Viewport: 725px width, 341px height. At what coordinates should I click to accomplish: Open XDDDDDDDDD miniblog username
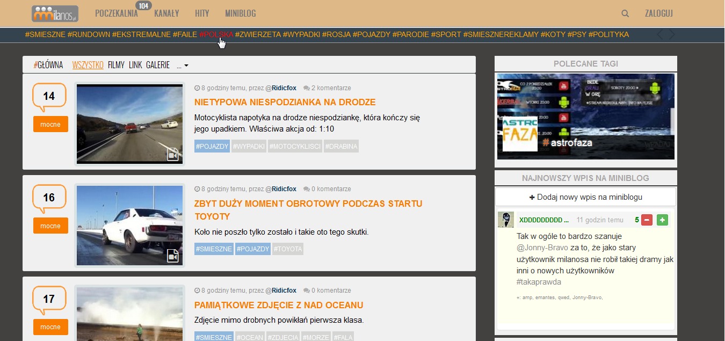[x=544, y=220]
